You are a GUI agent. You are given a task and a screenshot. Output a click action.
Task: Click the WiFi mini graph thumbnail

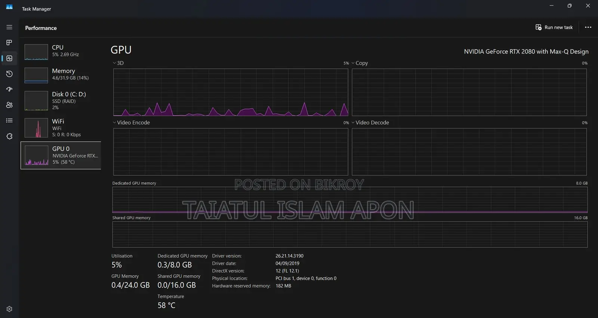click(36, 128)
